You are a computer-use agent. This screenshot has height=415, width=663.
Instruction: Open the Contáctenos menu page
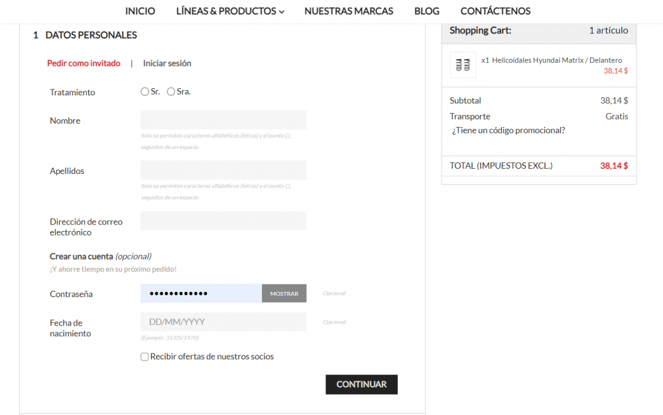coord(495,11)
